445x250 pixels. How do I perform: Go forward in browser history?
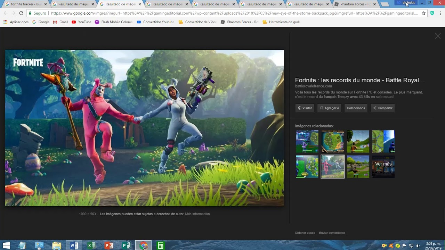pos(13,13)
